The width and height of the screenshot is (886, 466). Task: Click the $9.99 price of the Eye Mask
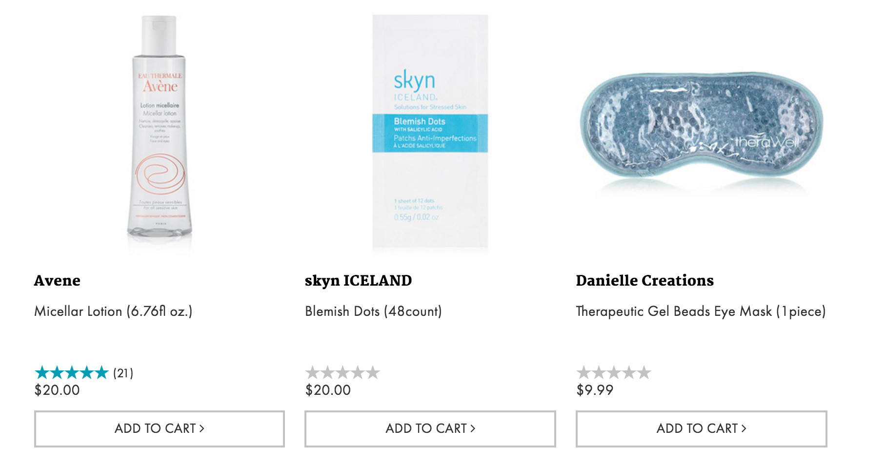point(595,390)
